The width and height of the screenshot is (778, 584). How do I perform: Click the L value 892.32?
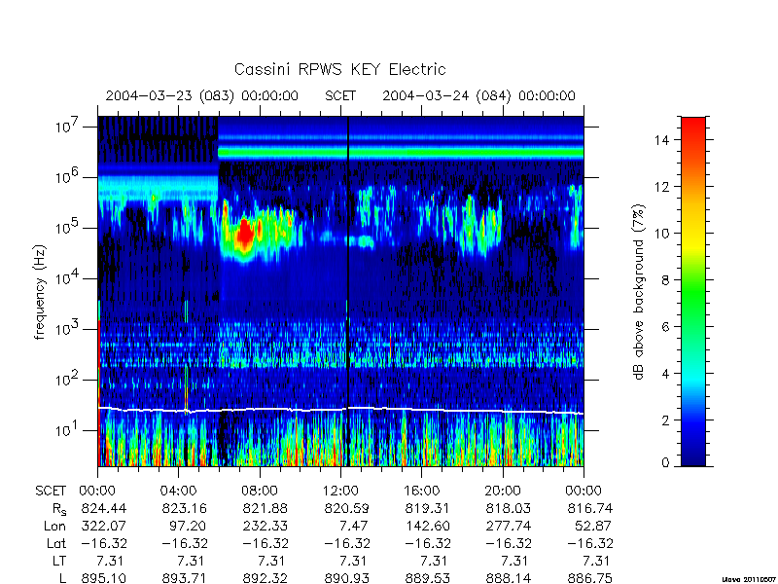[265, 578]
